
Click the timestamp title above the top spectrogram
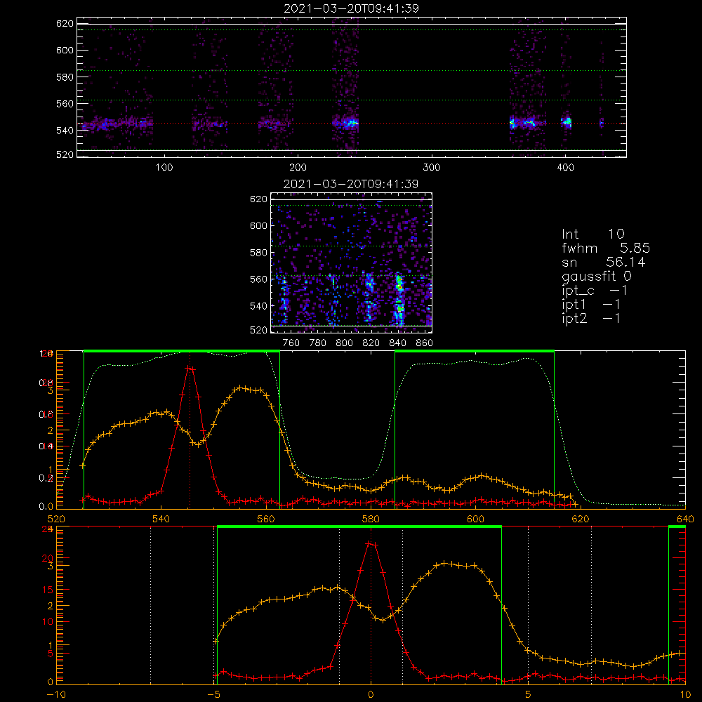(x=351, y=8)
